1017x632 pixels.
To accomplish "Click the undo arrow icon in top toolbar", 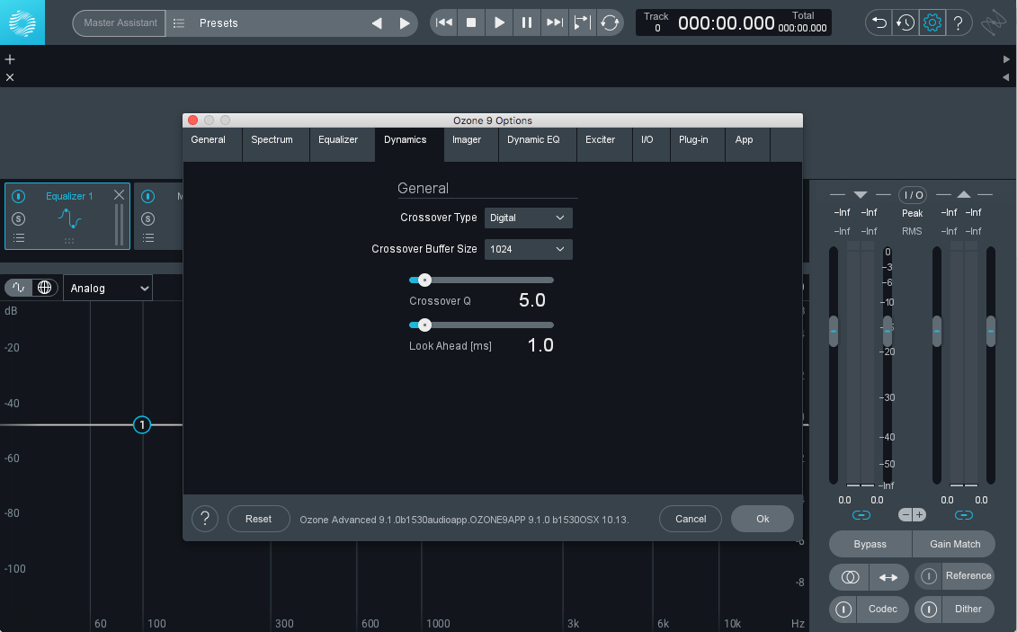I will coord(879,22).
